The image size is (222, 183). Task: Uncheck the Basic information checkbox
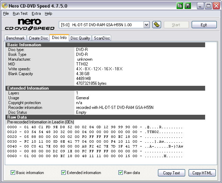click(x=13, y=173)
